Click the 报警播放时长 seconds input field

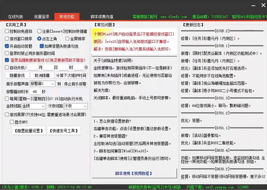click(36, 91)
